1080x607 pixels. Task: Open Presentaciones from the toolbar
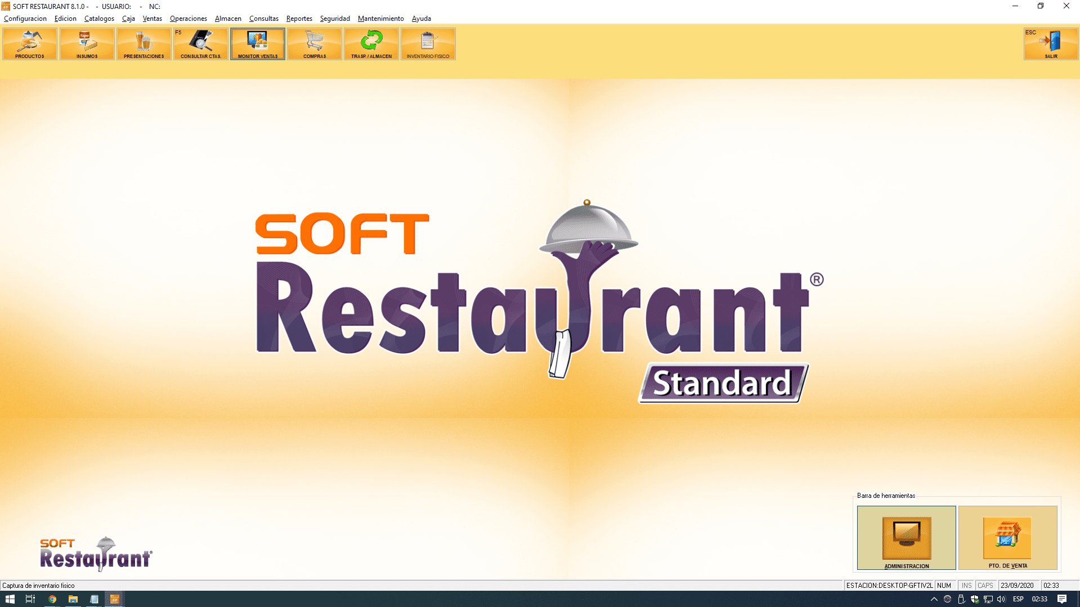[x=144, y=44]
